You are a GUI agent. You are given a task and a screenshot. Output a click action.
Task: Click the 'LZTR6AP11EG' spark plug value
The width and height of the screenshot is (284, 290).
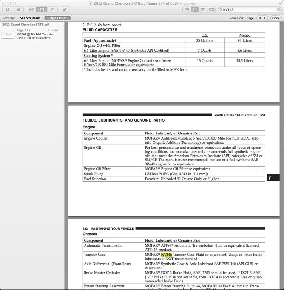(157, 174)
